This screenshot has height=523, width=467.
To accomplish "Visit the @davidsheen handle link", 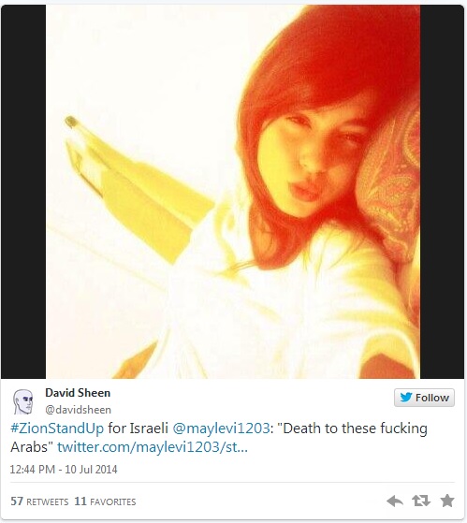I will pos(78,410).
